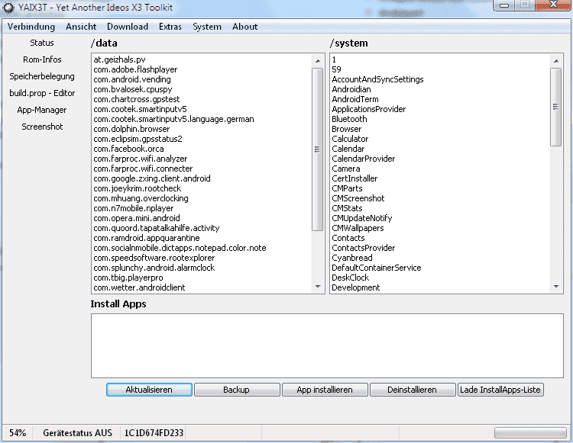Select CertInstaller entry

tap(354, 178)
